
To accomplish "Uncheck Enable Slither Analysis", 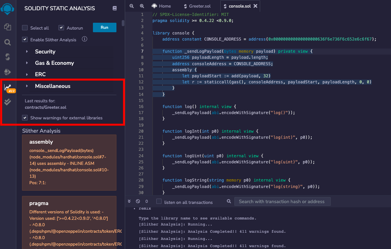I will pyautogui.click(x=25, y=39).
